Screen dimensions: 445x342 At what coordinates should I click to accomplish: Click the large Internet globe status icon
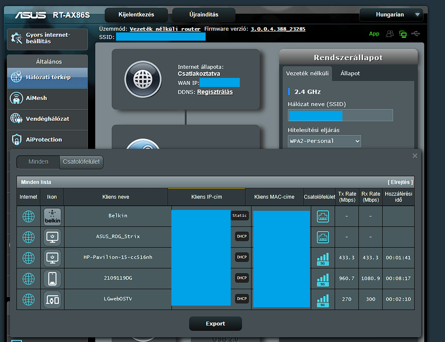143,79
